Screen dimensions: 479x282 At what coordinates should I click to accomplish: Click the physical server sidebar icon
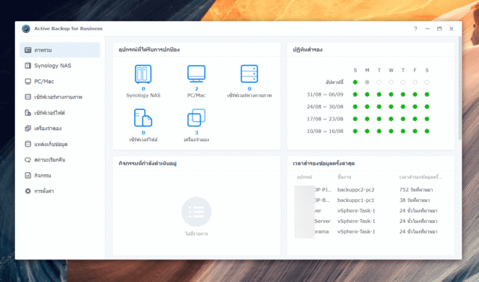click(x=28, y=97)
